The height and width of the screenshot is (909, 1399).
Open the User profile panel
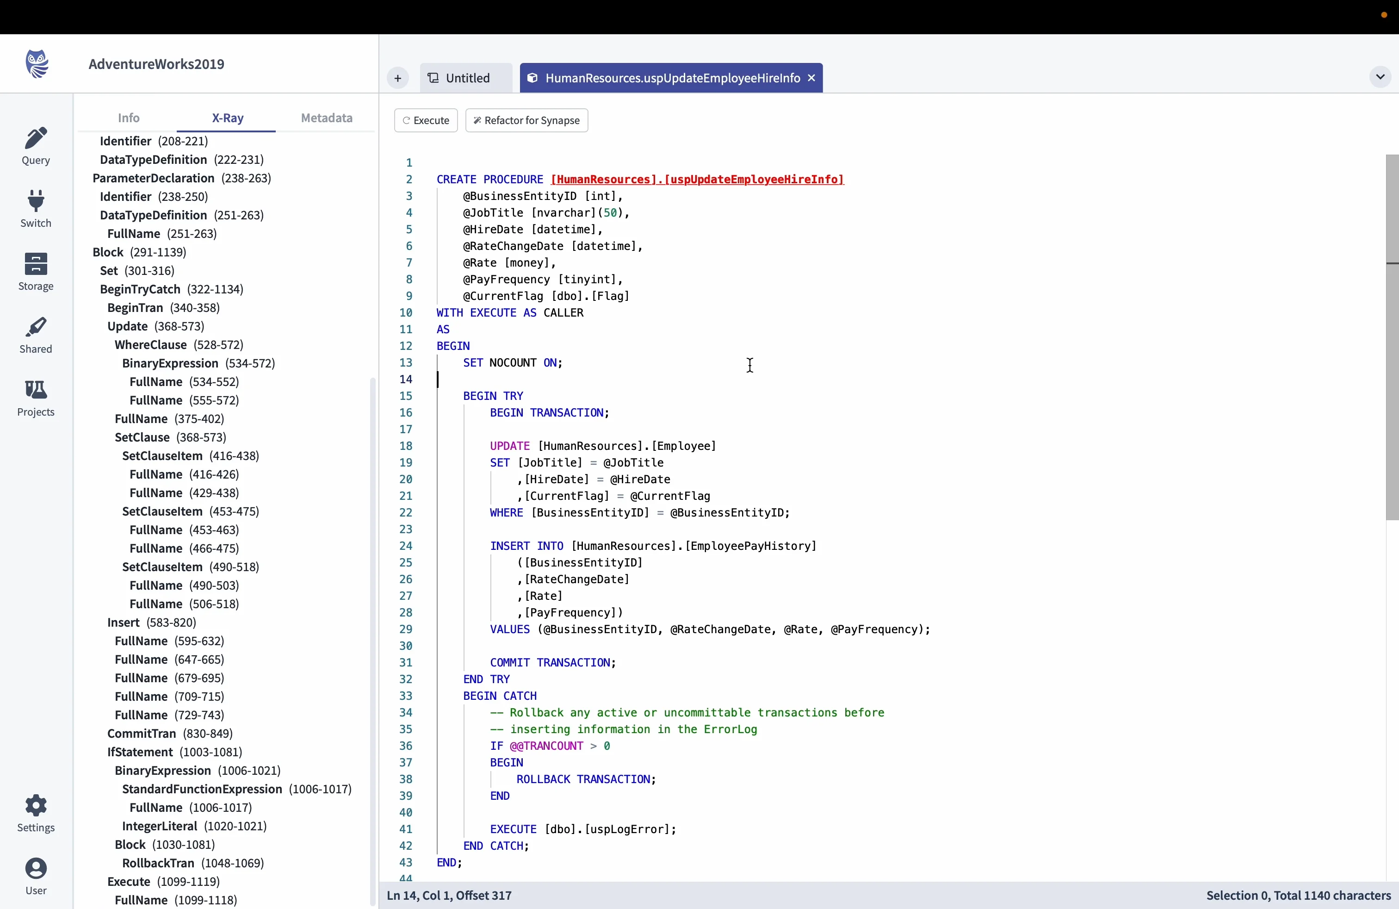coord(36,877)
